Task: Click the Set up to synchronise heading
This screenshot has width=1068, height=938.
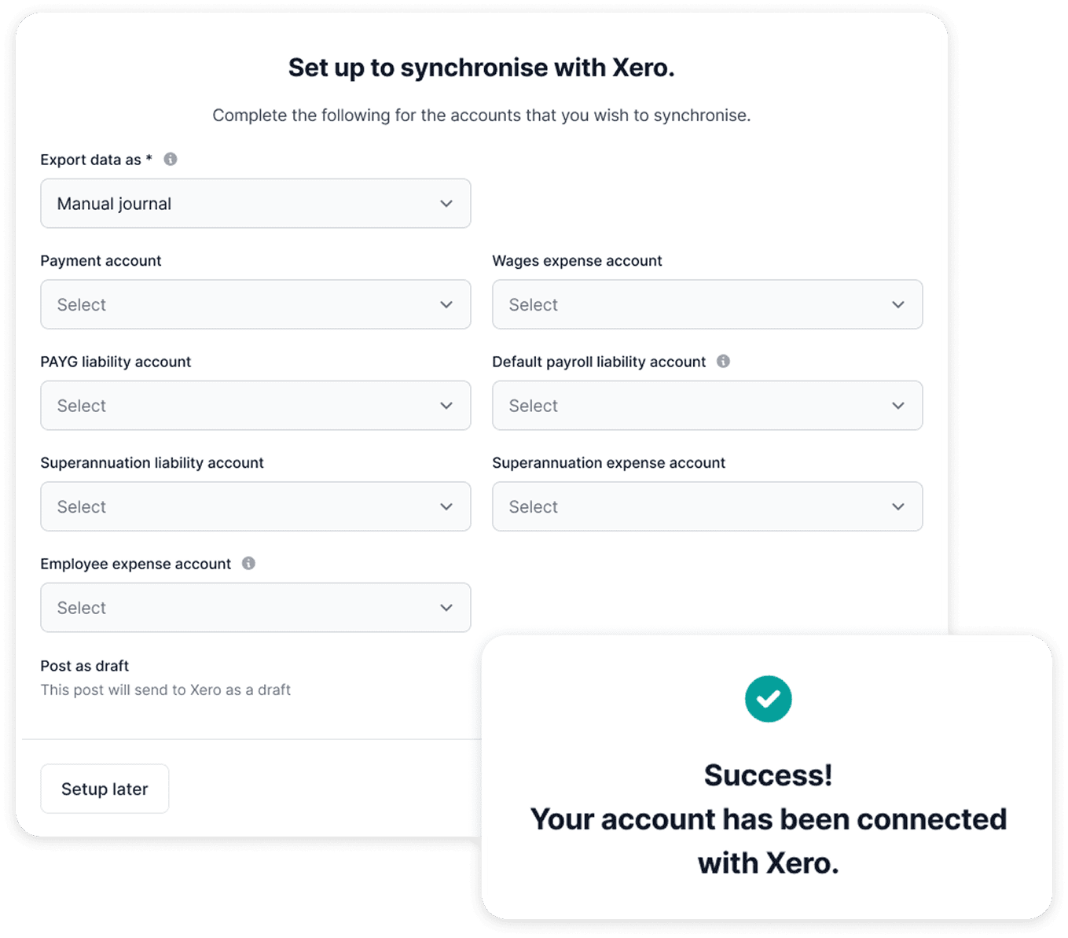Action: tap(481, 68)
